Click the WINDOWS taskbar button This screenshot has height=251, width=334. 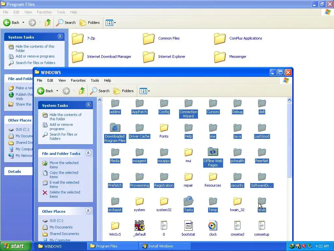60,246
